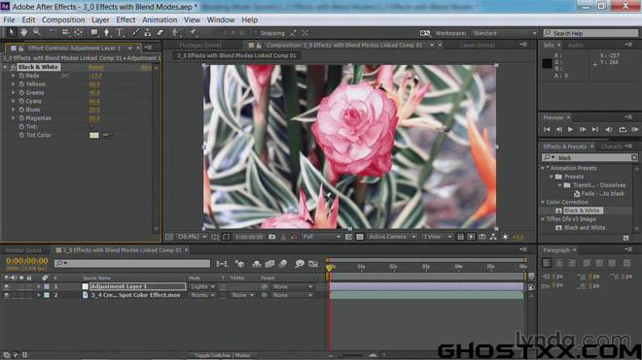The image size is (642, 360).
Task: Switch to the Render Queue tab
Action: coord(23,250)
